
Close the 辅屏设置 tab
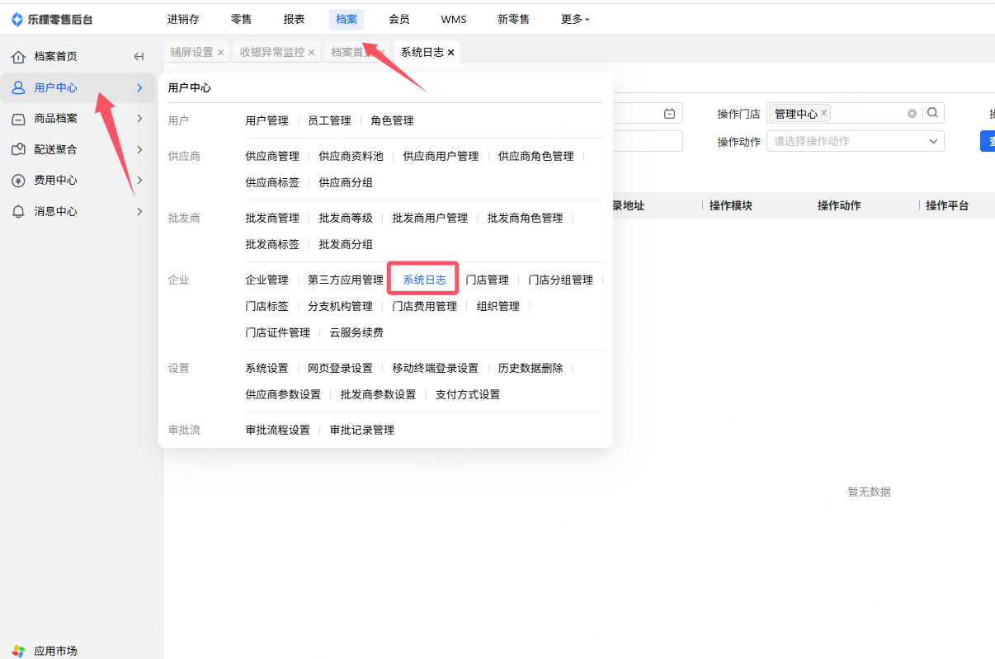[220, 53]
